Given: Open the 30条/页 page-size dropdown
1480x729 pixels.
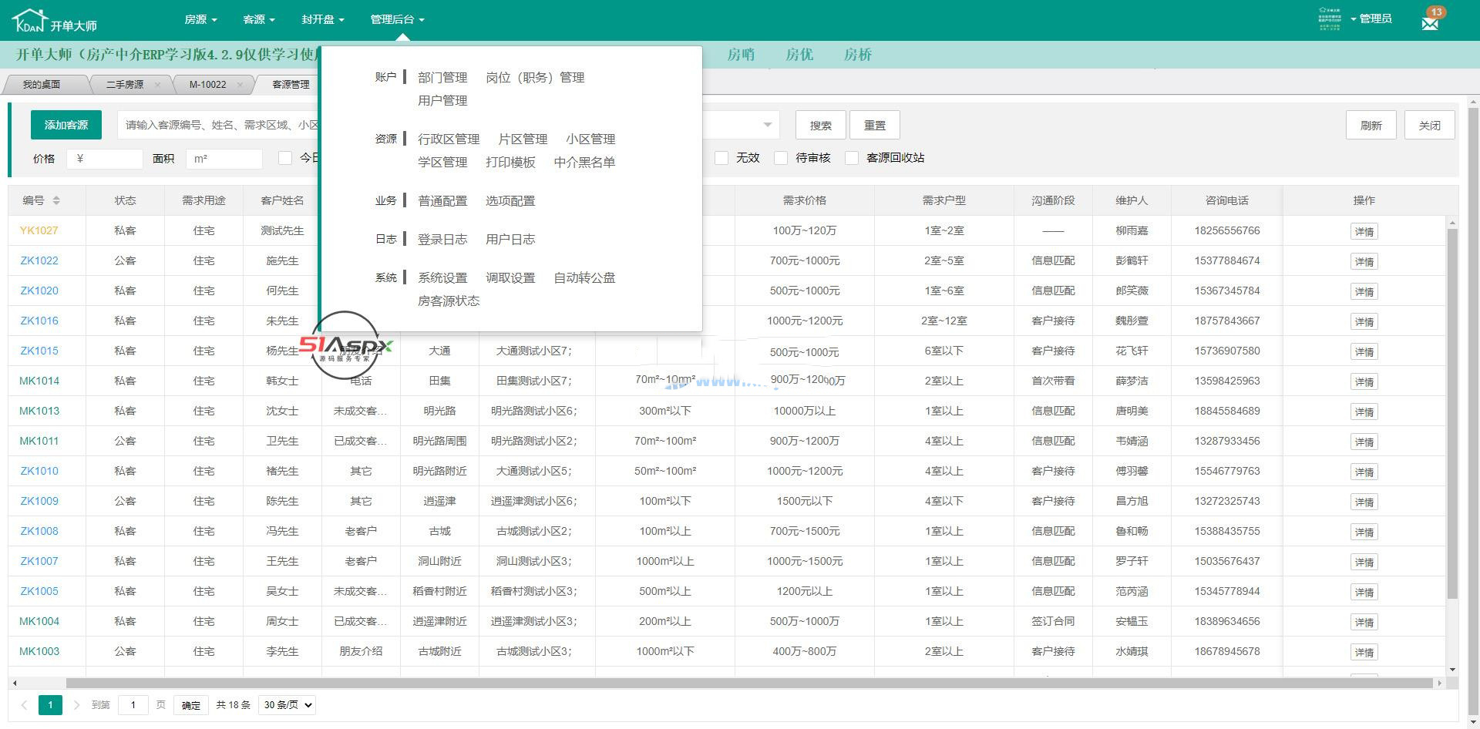Looking at the screenshot, I should pyautogui.click(x=286, y=704).
